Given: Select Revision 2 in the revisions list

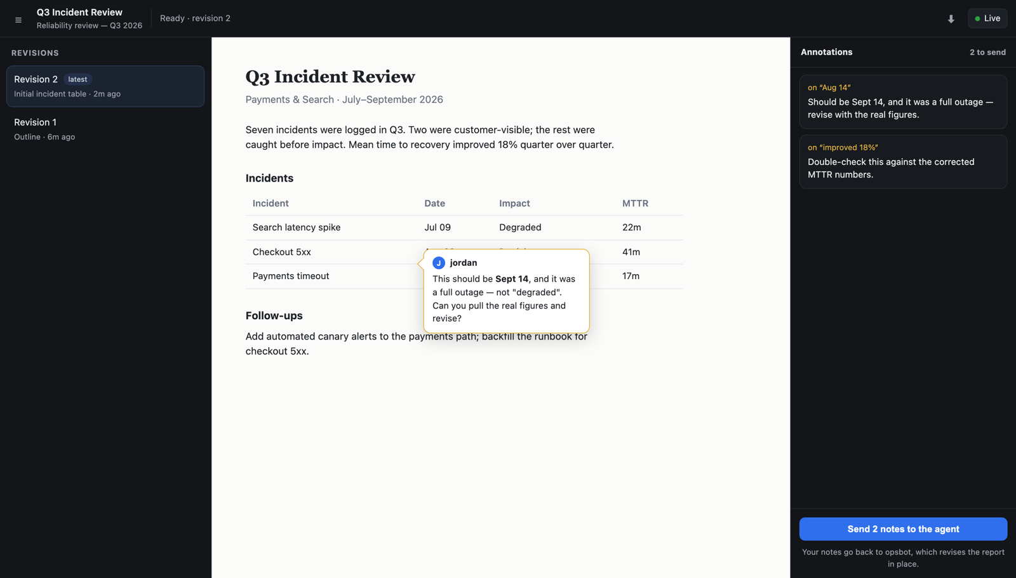Looking at the screenshot, I should click(x=105, y=86).
